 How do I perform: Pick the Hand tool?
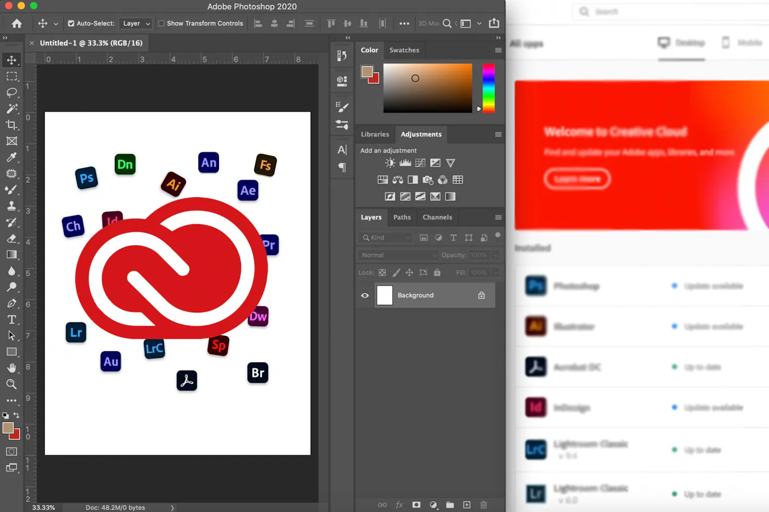point(11,368)
